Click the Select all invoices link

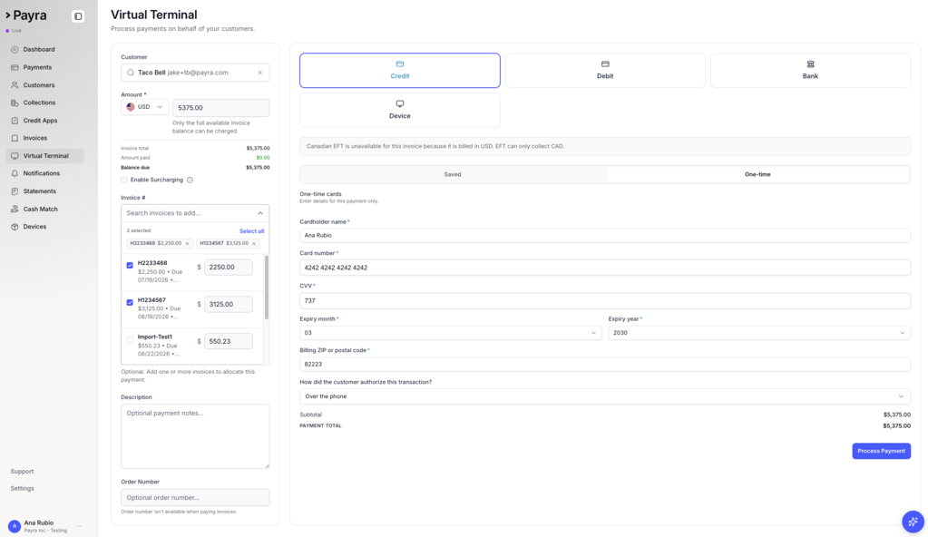(251, 231)
